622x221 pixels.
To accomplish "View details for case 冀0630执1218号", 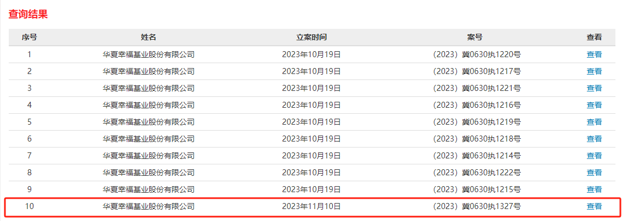I will pyautogui.click(x=594, y=139).
